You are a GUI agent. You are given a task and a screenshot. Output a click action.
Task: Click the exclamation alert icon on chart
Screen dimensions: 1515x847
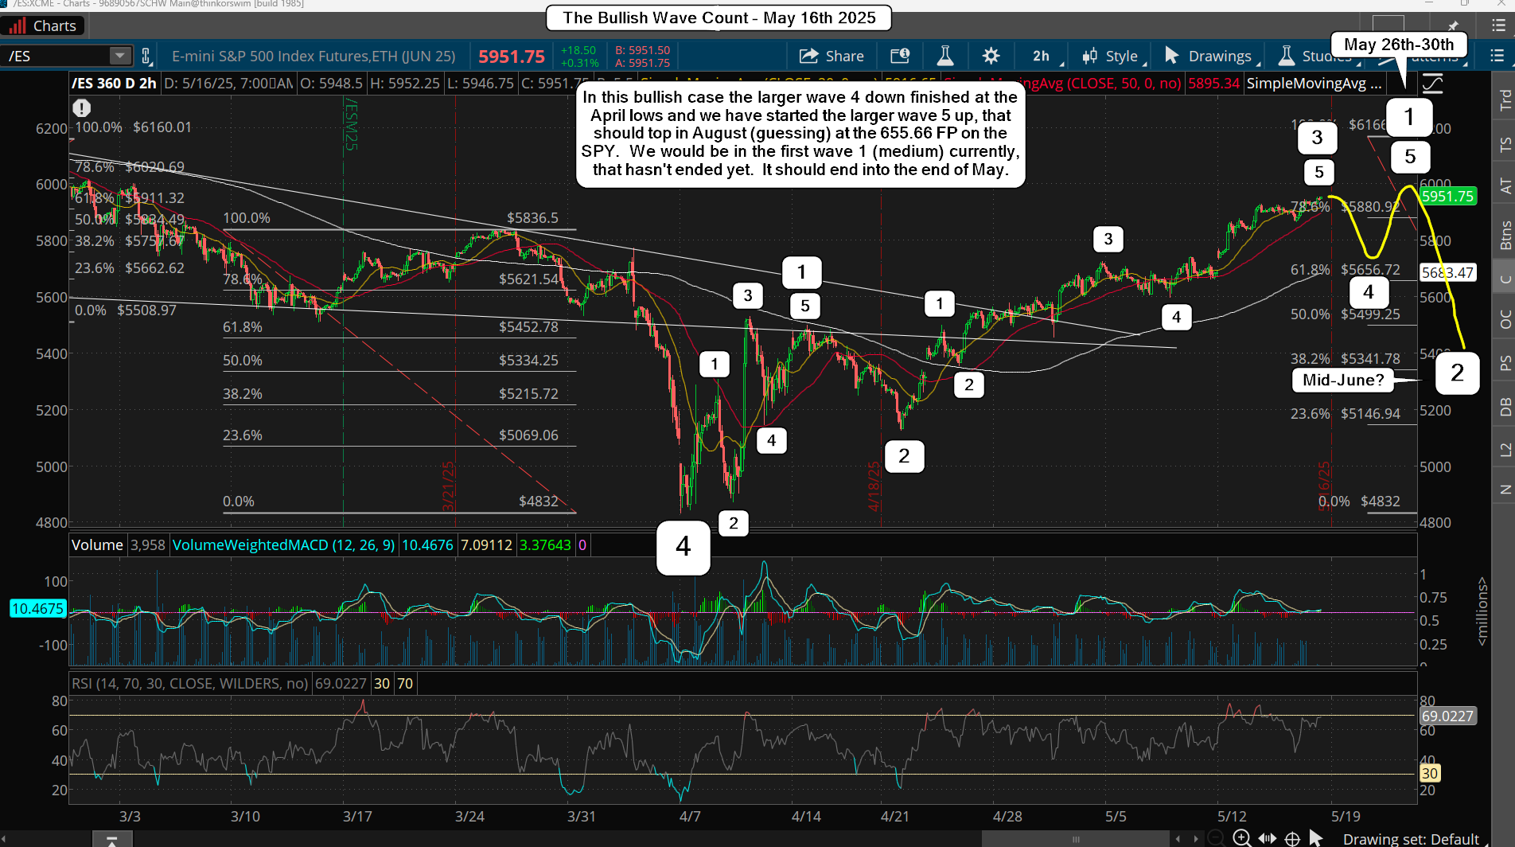82,107
